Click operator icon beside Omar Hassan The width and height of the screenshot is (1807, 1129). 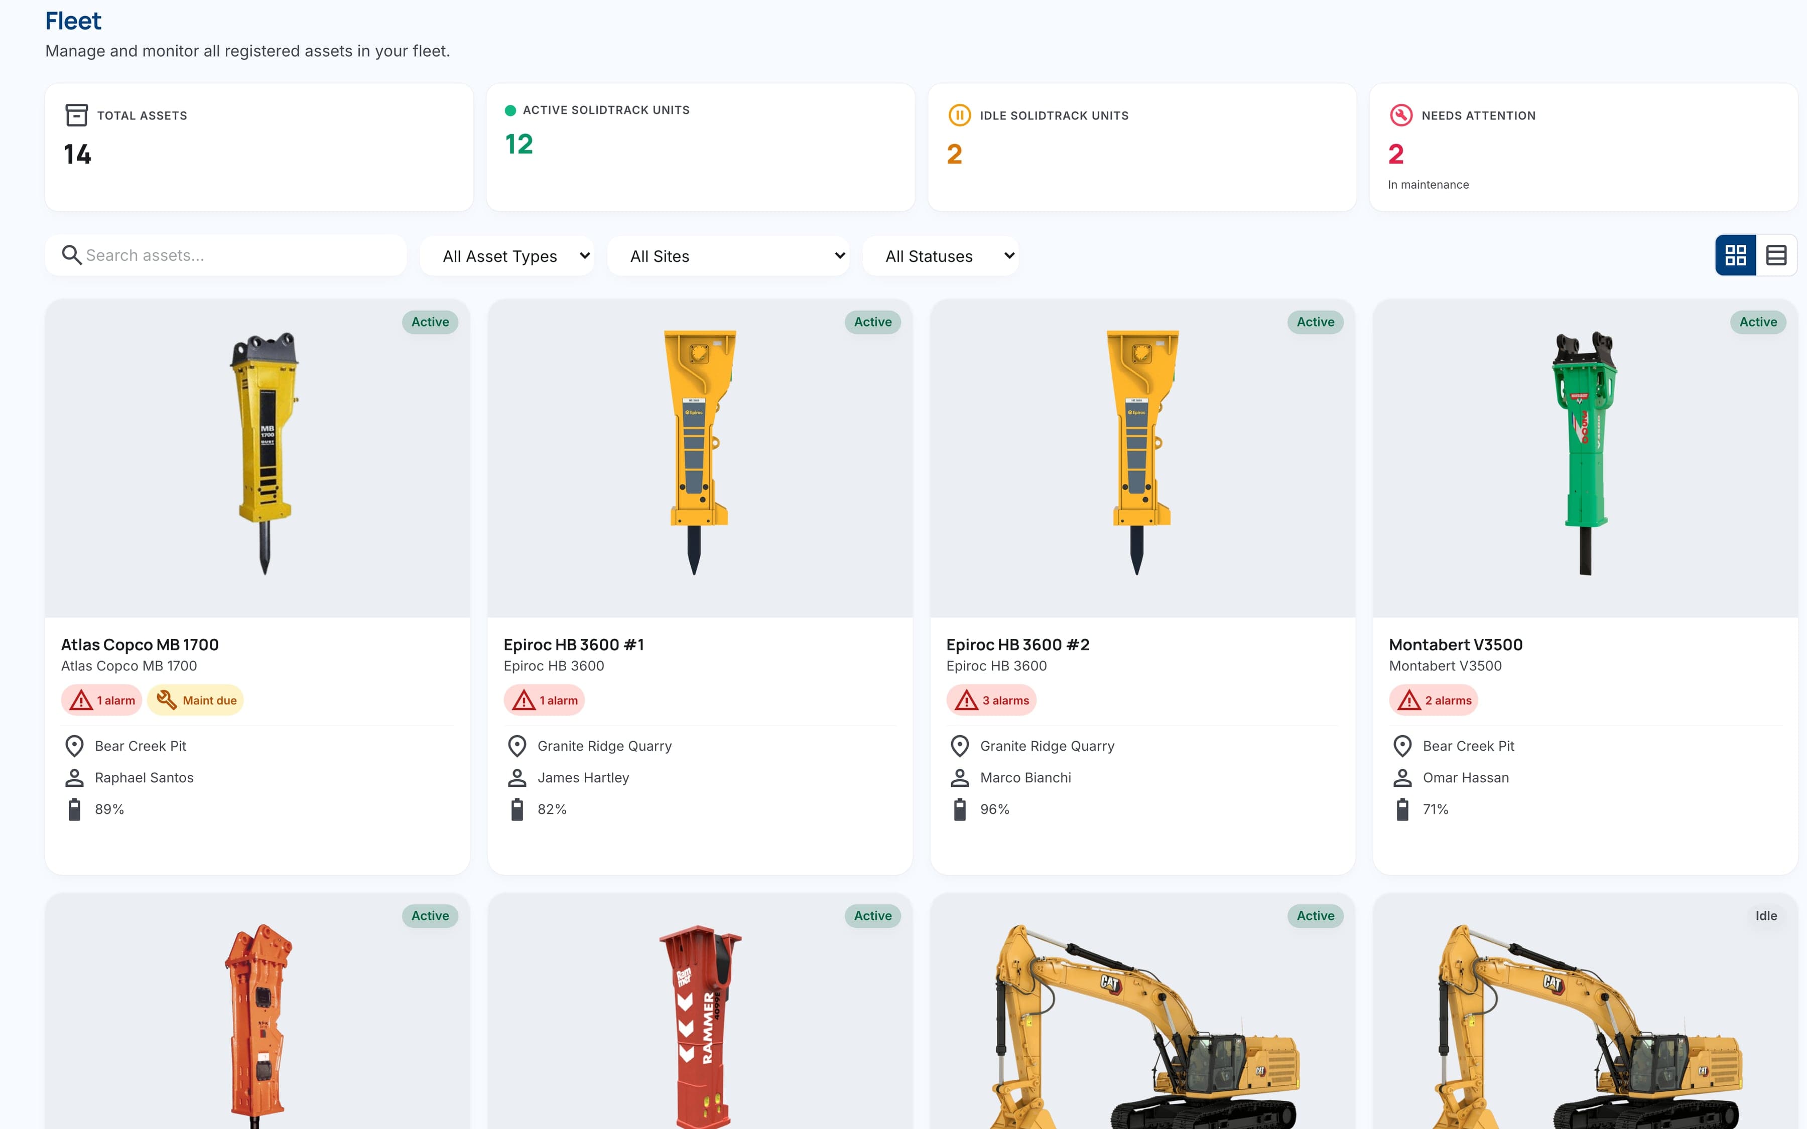click(1402, 778)
